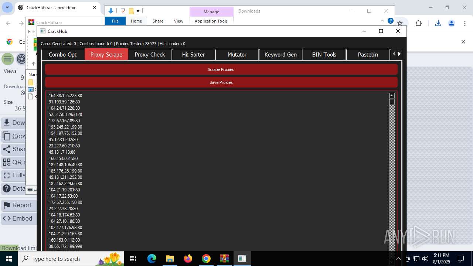This screenshot has width=473, height=266.
Task: Open Chrome profile avatar icon
Action: [x=452, y=23]
